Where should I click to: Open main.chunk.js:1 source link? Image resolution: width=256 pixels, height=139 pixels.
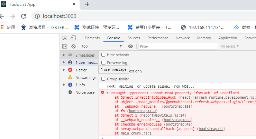136,133
